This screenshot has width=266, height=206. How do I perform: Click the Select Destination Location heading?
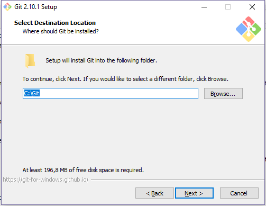55,23
